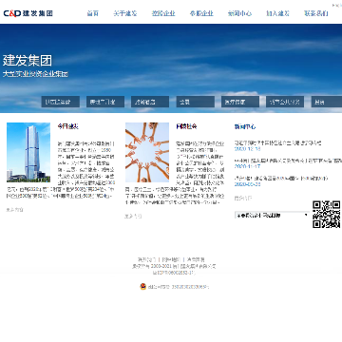Open the 加入建发 menu item
This screenshot has height=342, width=342.
[277, 13]
